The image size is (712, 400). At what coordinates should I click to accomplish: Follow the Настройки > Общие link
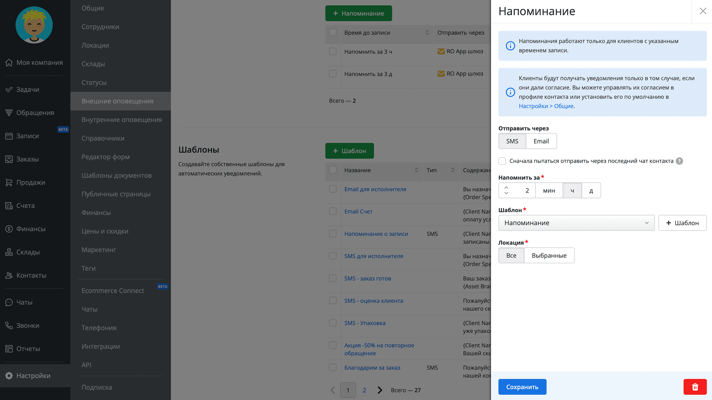tap(546, 106)
